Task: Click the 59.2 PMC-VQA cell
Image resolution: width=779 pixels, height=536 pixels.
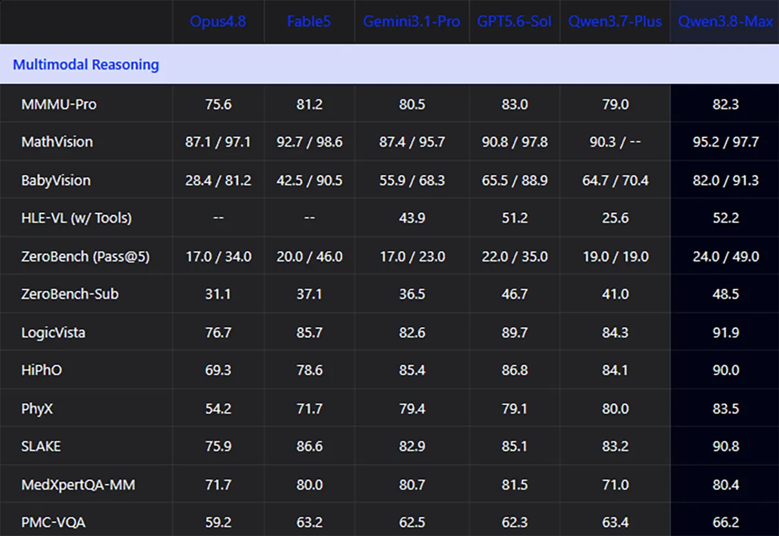Action: click(218, 522)
